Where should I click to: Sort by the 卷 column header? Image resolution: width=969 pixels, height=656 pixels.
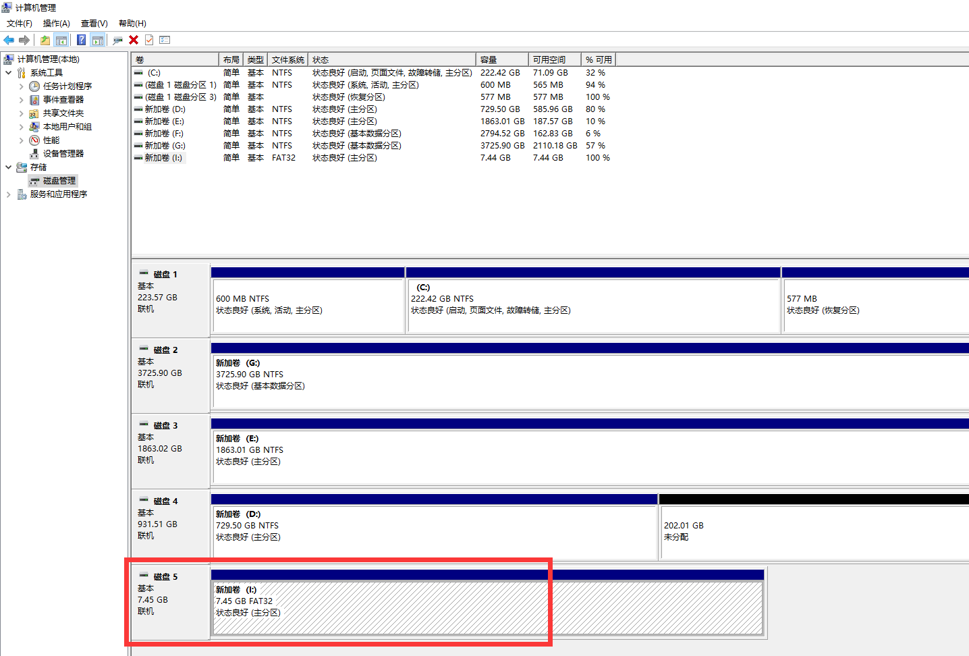coord(175,60)
